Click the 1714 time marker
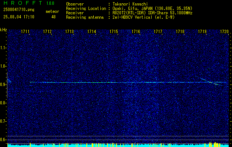The image size is (232, 147). tap(92, 31)
